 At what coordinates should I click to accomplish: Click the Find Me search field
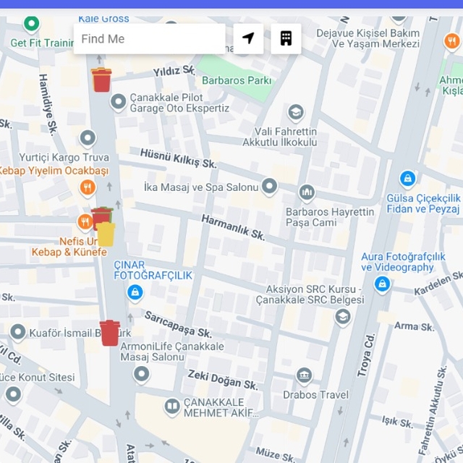click(149, 39)
